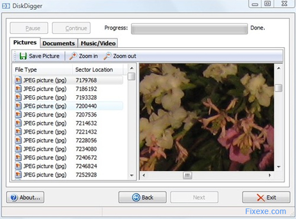The width and height of the screenshot is (296, 219).
Task: Click JPEG file icon for sector 7207536
Action: (x=18, y=114)
